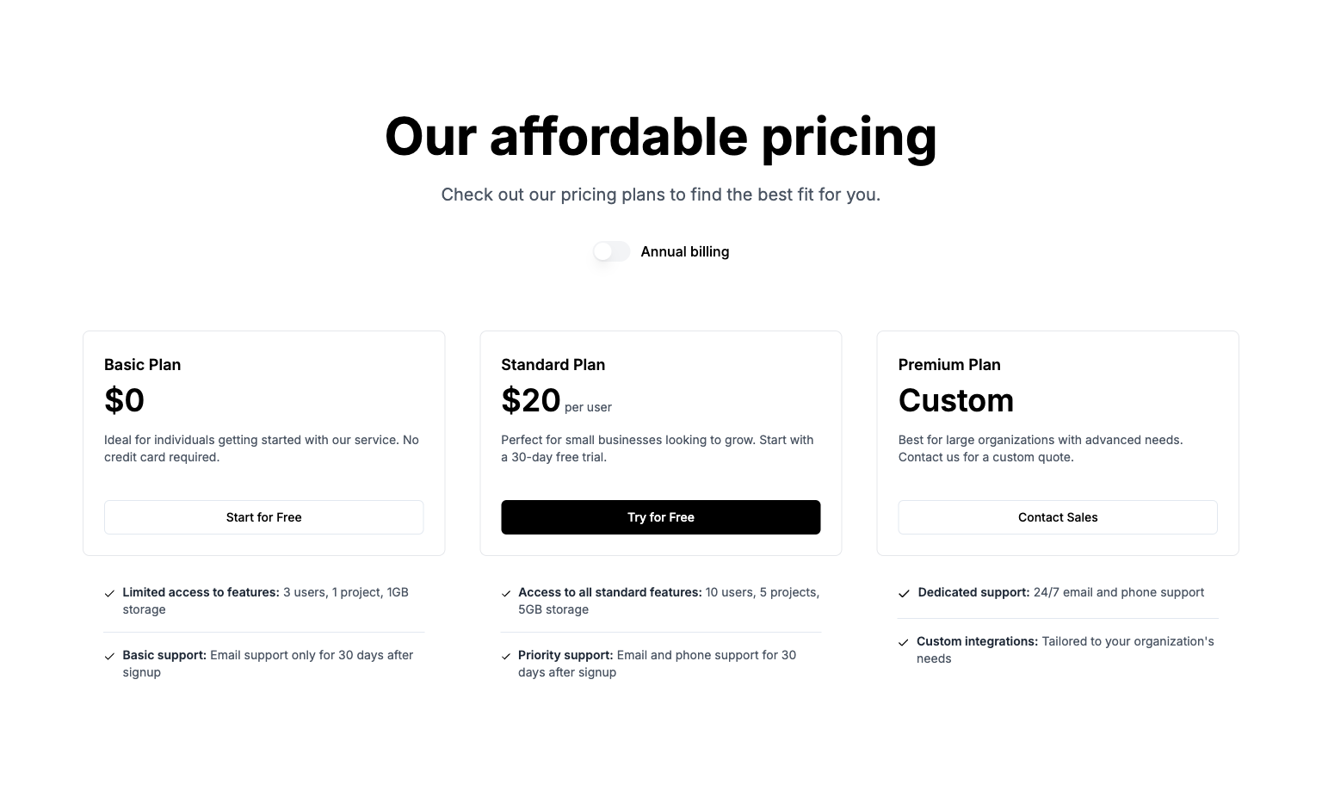Image resolution: width=1322 pixels, height=791 pixels.
Task: Click the $0 price on Basic Plan
Action: click(124, 401)
